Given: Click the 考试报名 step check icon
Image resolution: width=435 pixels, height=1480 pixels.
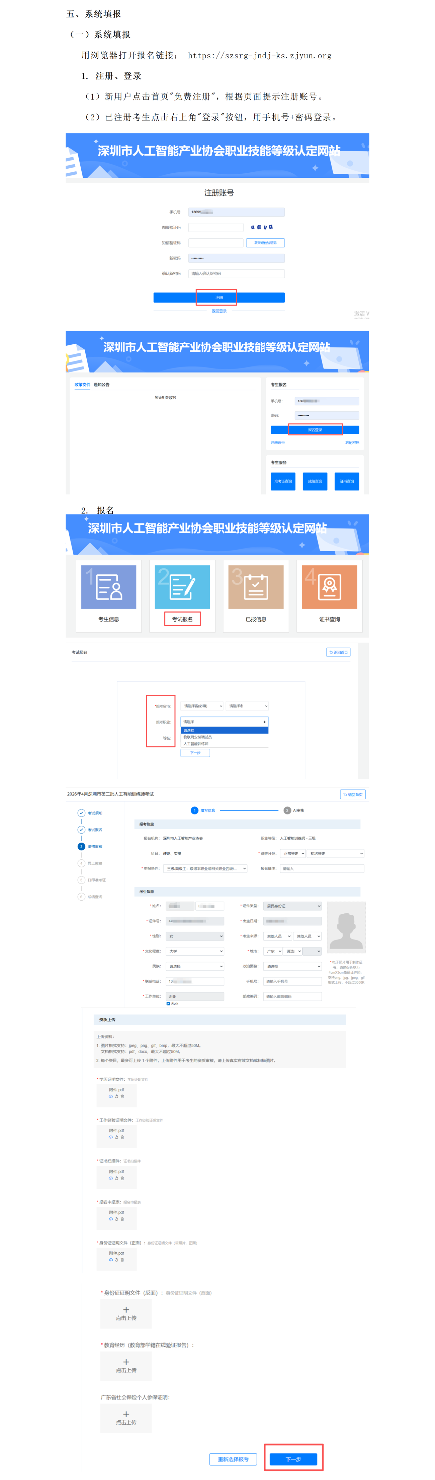Looking at the screenshot, I should click(x=81, y=830).
